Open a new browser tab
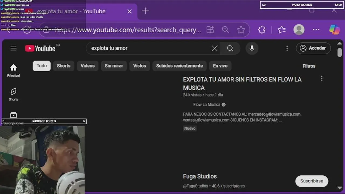Viewport: 345px width, 194px height. (x=145, y=11)
